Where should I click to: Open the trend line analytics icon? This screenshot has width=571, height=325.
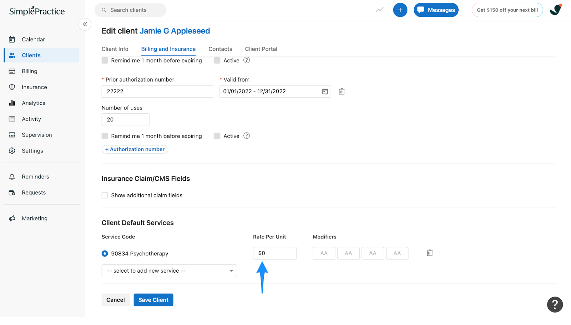(379, 10)
